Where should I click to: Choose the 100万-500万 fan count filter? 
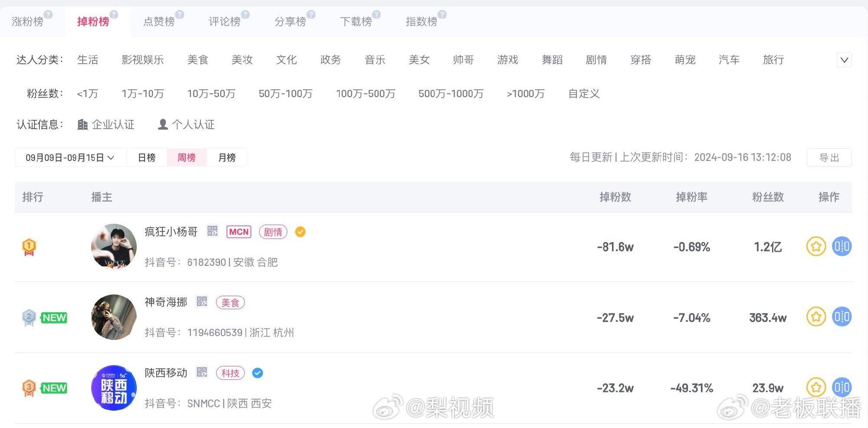[x=365, y=94]
